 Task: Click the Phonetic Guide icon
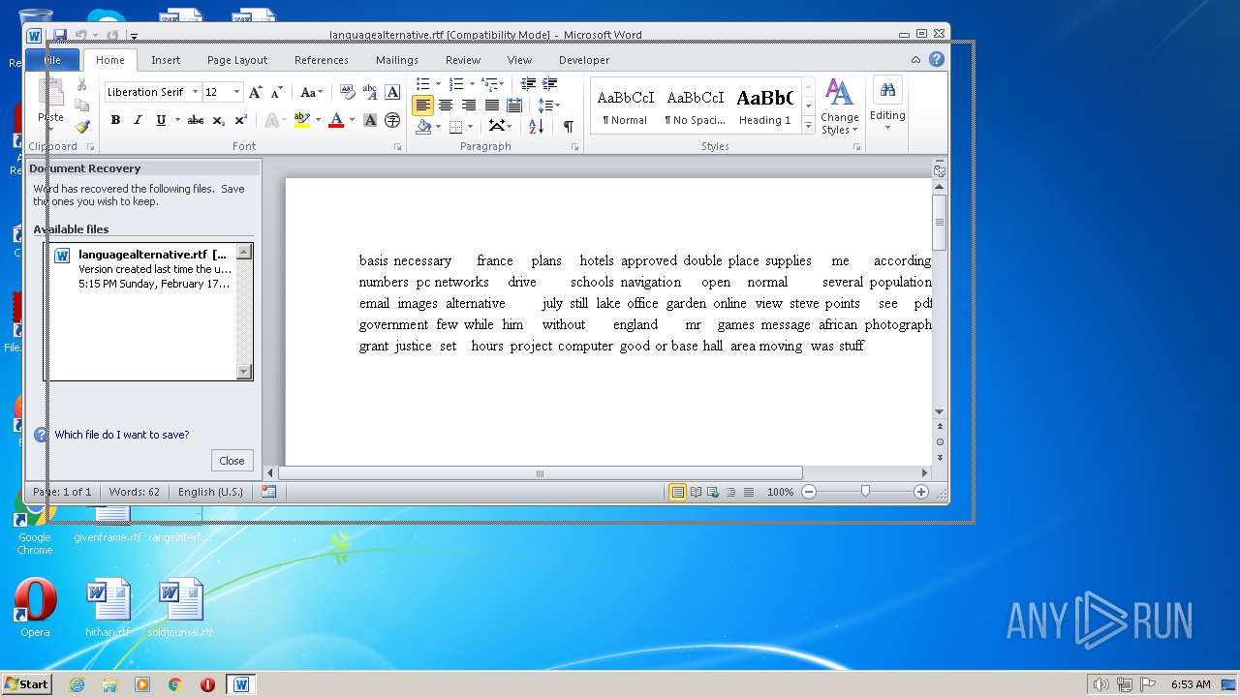(x=370, y=92)
